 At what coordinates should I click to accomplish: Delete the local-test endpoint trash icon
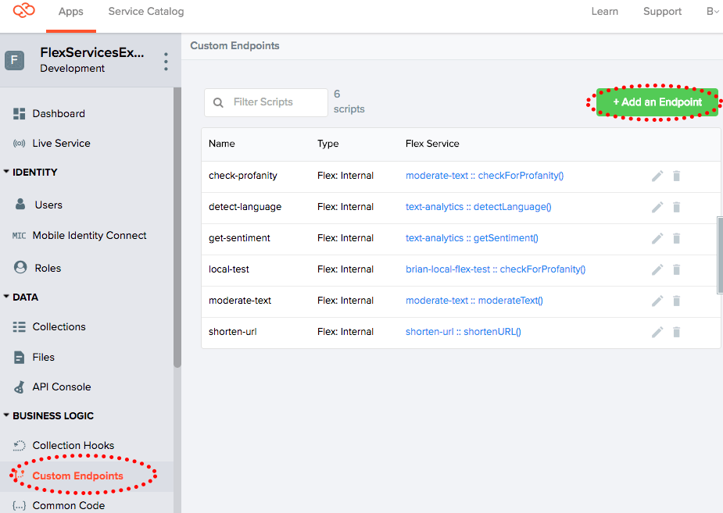676,269
